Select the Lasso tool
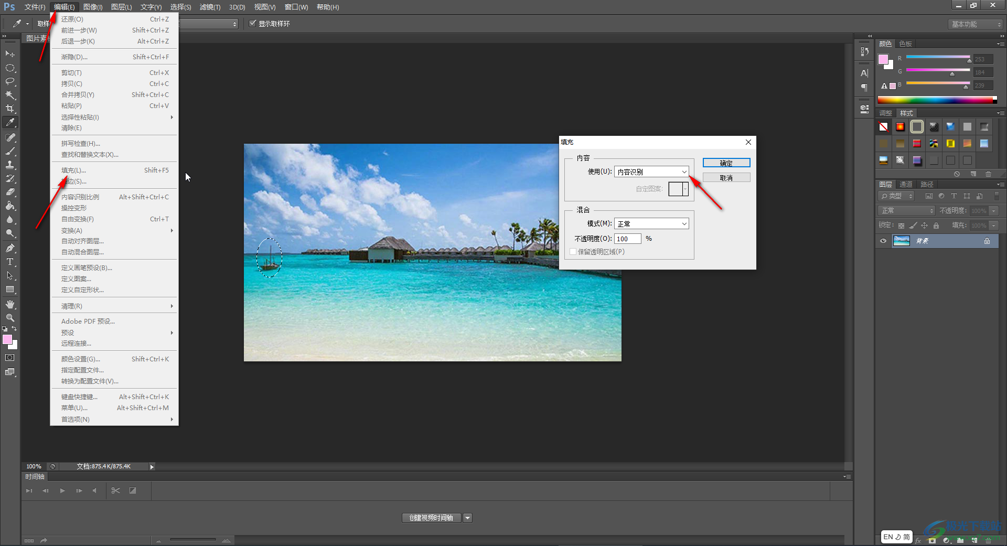 (x=10, y=82)
